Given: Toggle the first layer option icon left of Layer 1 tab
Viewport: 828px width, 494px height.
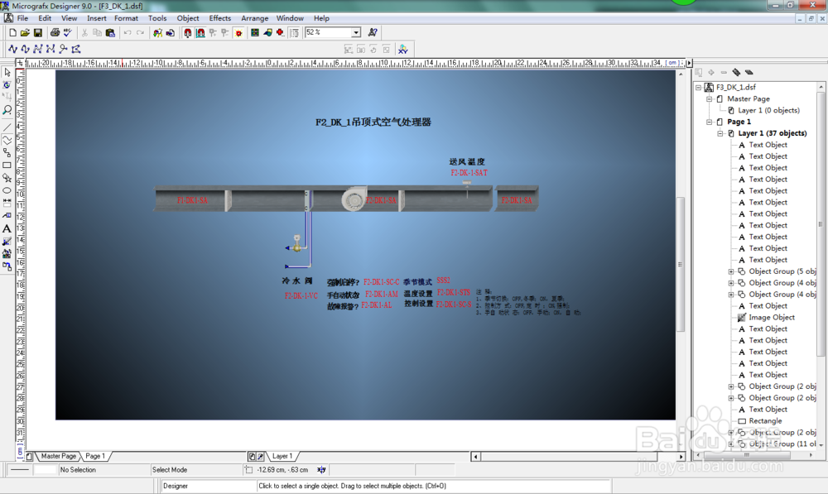Looking at the screenshot, I should [252, 456].
